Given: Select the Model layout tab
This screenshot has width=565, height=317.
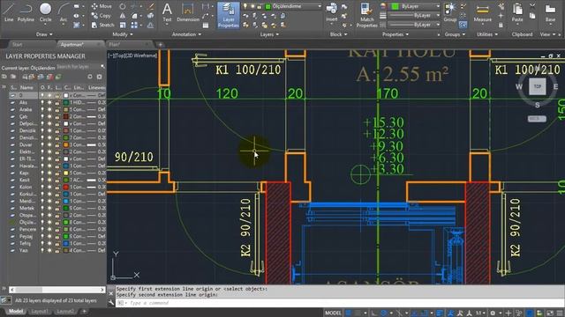Looking at the screenshot, I should pos(16,311).
